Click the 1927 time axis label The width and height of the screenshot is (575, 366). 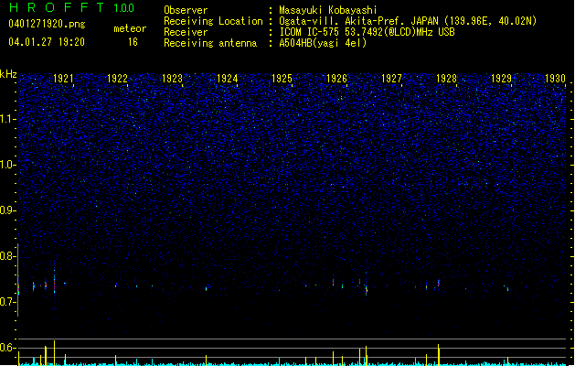point(391,78)
